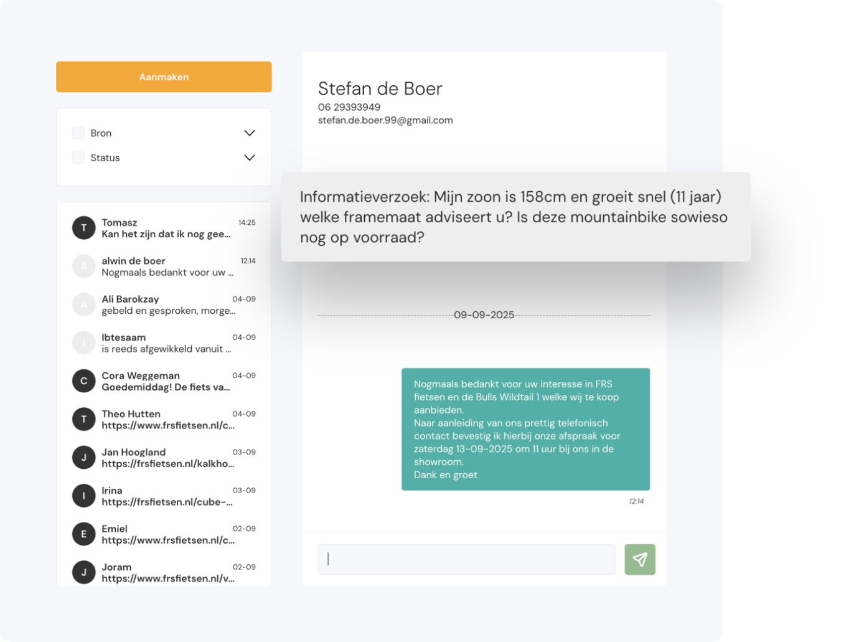Click Joram's J avatar icon
This screenshot has height=642, width=846.
click(83, 572)
